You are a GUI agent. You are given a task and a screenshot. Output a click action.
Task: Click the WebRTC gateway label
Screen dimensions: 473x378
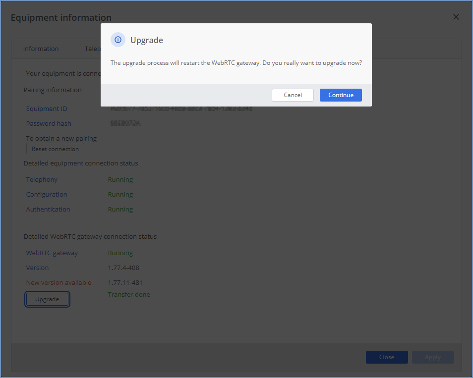(52, 253)
